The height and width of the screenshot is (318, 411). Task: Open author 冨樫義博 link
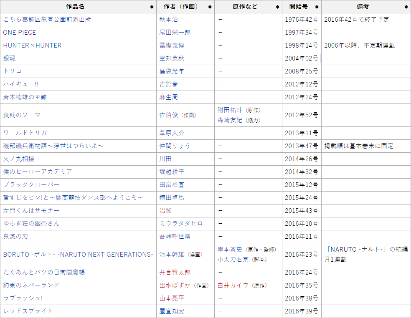tap(172, 45)
